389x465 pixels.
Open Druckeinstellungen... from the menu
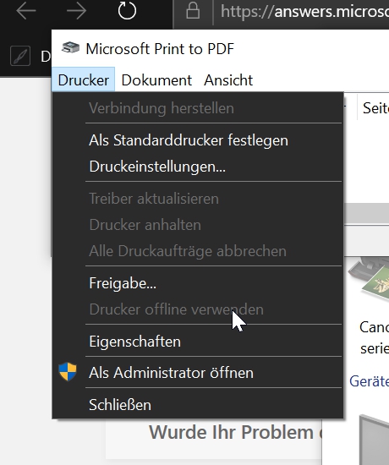(198, 167)
